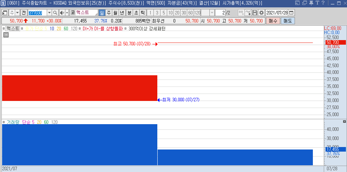
Task: Choose the 60 interval button
Action: click(x=190, y=13)
